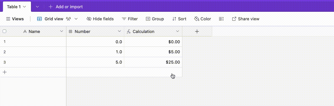The image size is (334, 106).
Task: Click the Grid view table icon
Action: pos(40,19)
